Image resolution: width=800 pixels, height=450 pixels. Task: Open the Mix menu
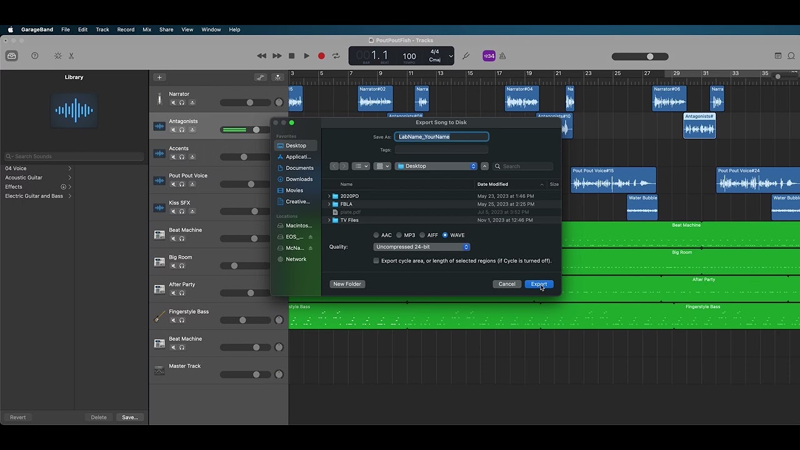(147, 29)
